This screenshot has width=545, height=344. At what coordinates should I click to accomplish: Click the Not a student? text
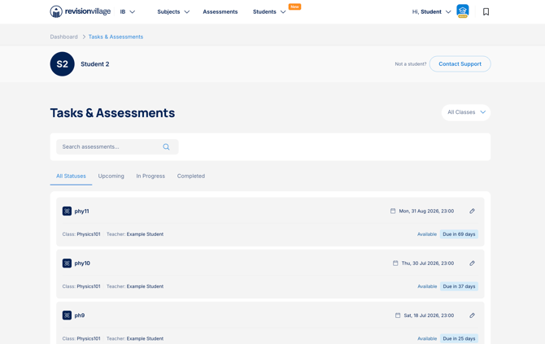411,64
